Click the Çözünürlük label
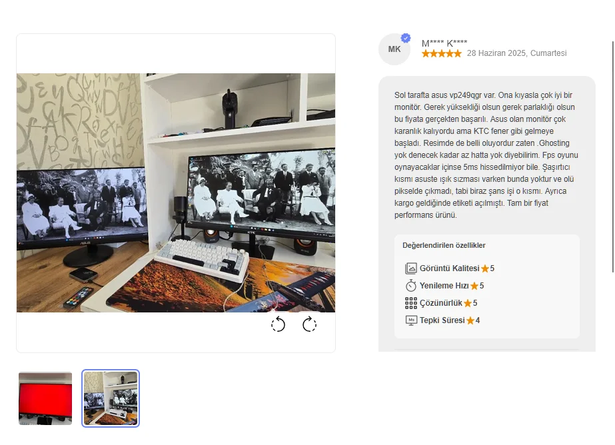Screen dimensions: 615x445 441,303
